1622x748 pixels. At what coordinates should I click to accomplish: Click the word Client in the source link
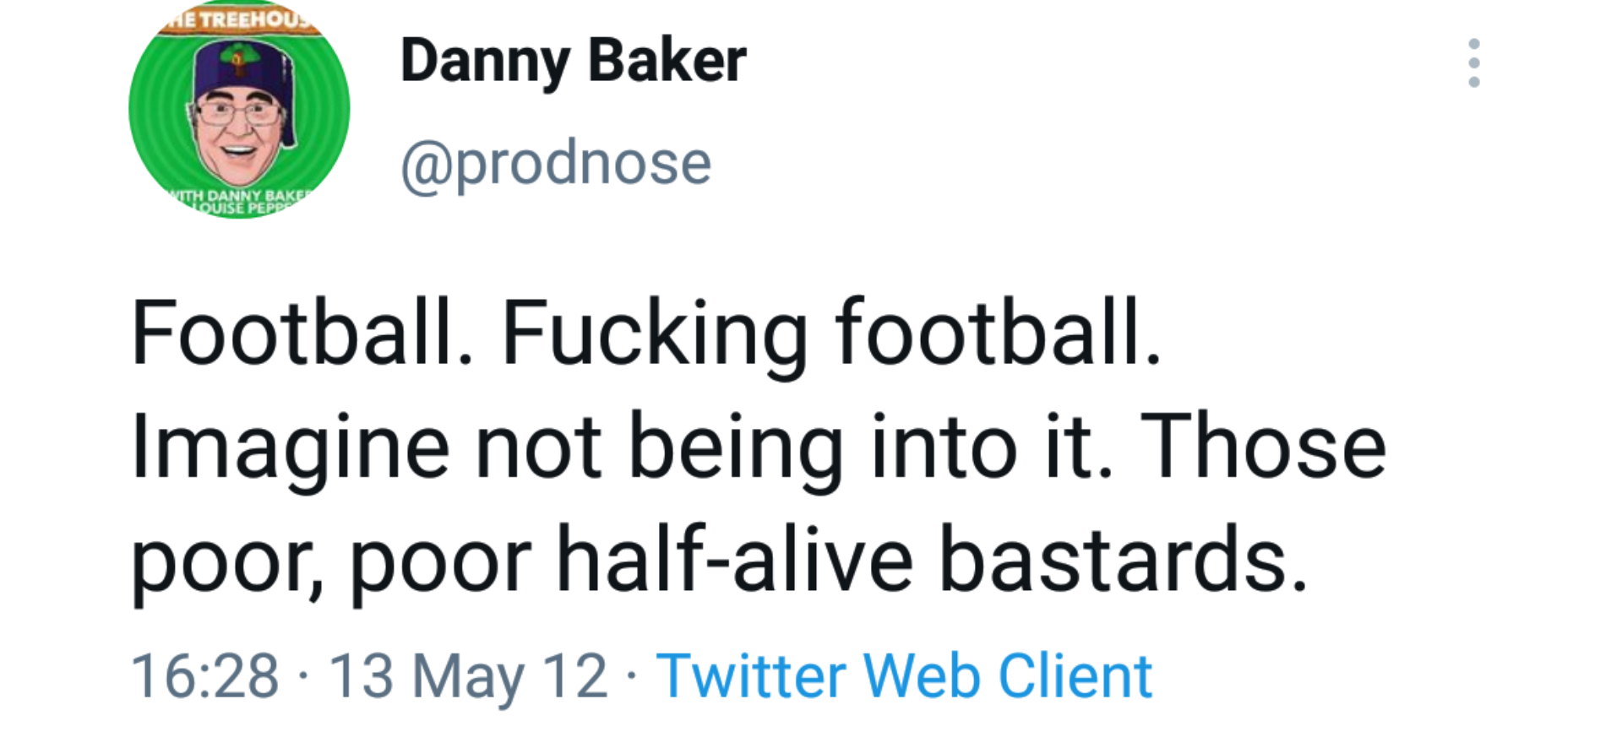(1075, 676)
